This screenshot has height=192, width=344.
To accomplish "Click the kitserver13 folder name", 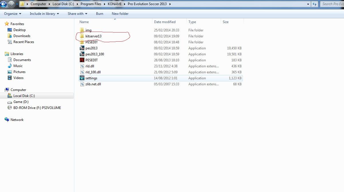I will pyautogui.click(x=94, y=36).
